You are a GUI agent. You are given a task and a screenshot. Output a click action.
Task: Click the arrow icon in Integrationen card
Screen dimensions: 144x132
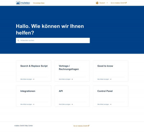33,104
